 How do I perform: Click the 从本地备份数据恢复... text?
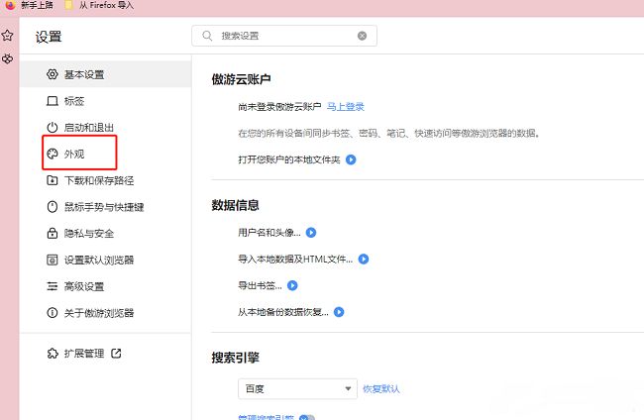(x=283, y=312)
